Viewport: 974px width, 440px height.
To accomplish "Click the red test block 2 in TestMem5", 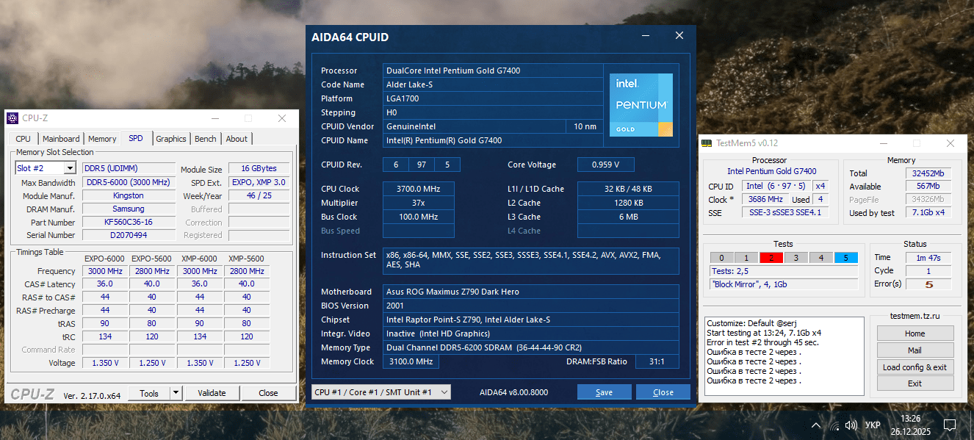I will pyautogui.click(x=772, y=258).
